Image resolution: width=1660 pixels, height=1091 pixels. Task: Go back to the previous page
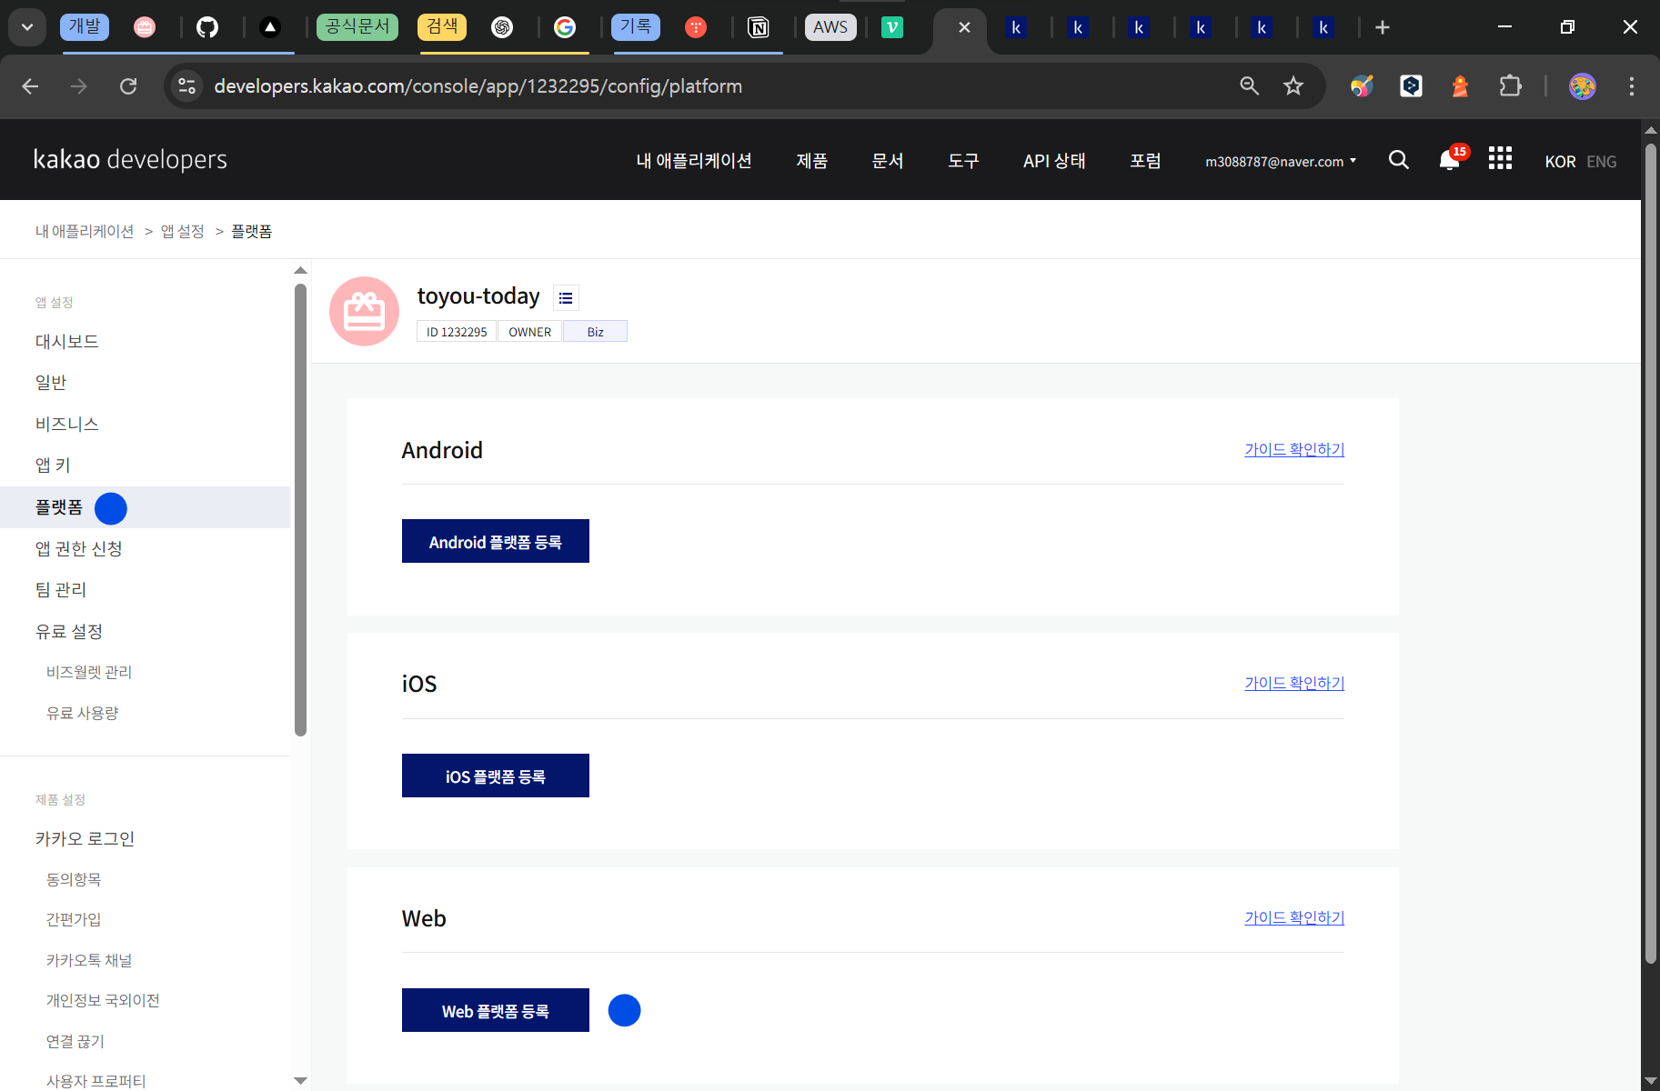(30, 86)
